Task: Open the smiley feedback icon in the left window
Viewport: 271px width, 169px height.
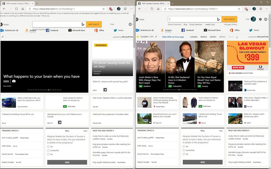Action: pyautogui.click(x=125, y=9)
